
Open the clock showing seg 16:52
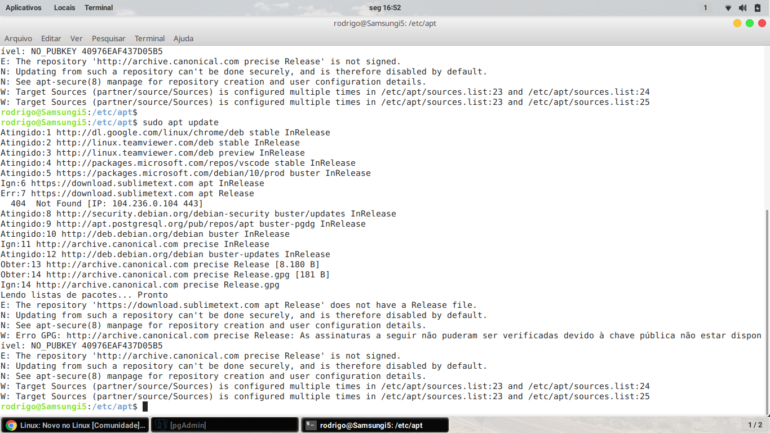click(385, 7)
